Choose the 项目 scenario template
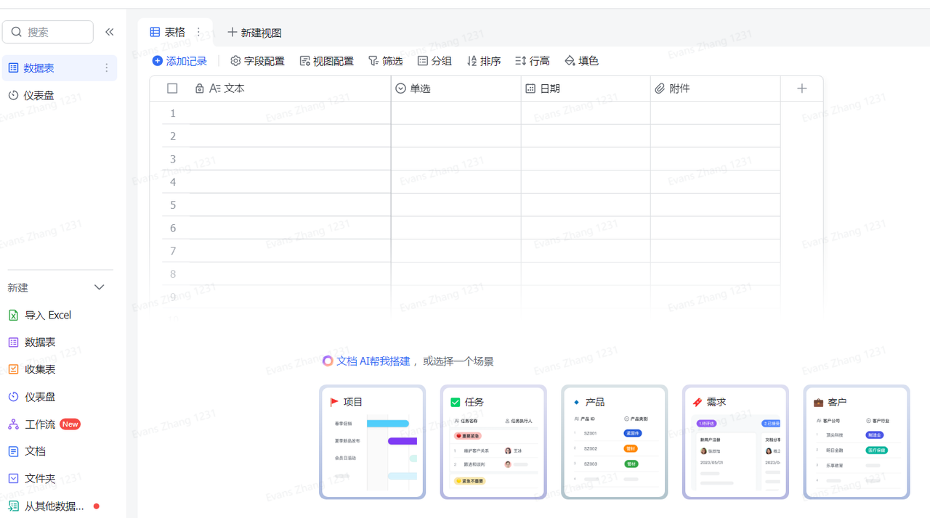 pyautogui.click(x=372, y=442)
